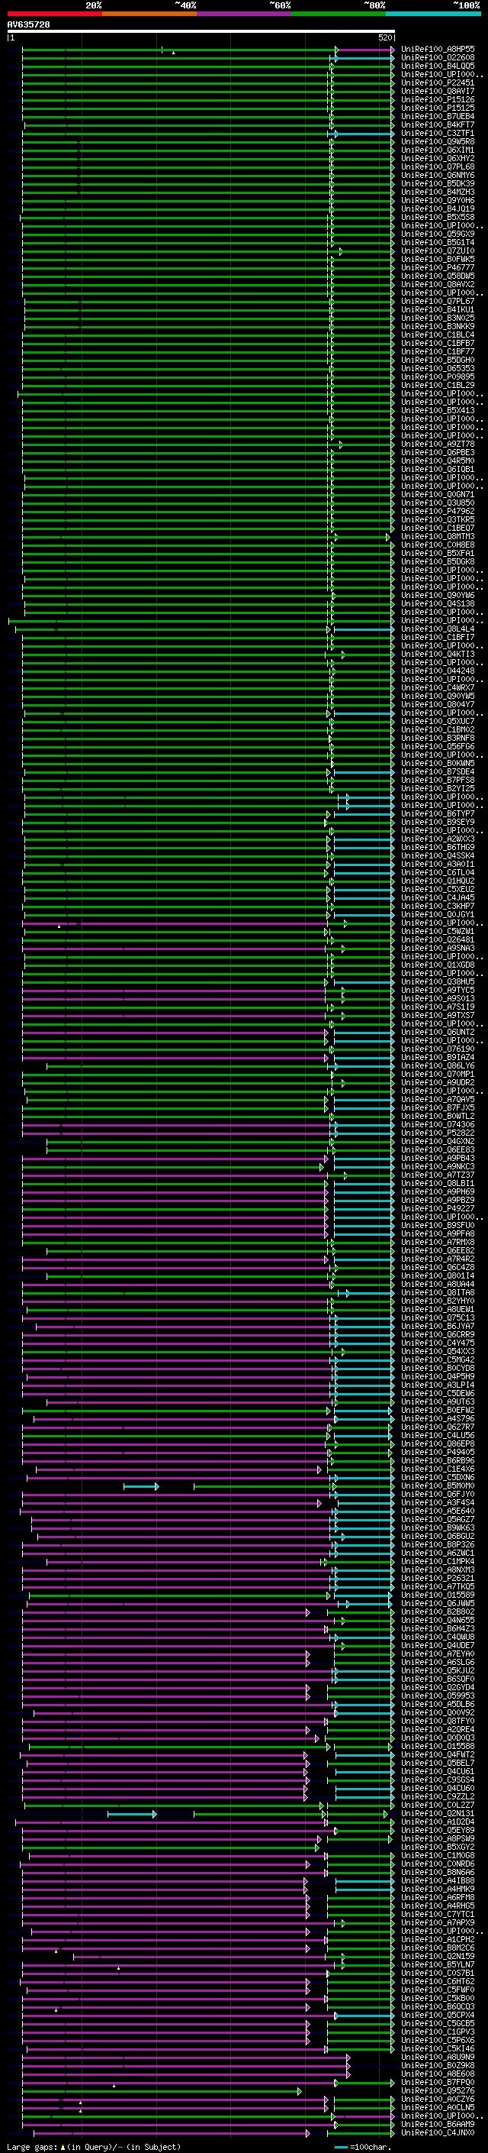The height and width of the screenshot is (2153, 488).
Task: Select label UniRef100_C3KHP7
Action: 438,906
